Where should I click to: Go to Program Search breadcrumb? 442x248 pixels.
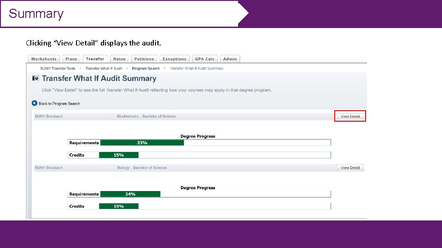(x=146, y=68)
